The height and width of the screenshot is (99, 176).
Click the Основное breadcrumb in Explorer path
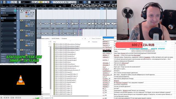click(x=64, y=38)
